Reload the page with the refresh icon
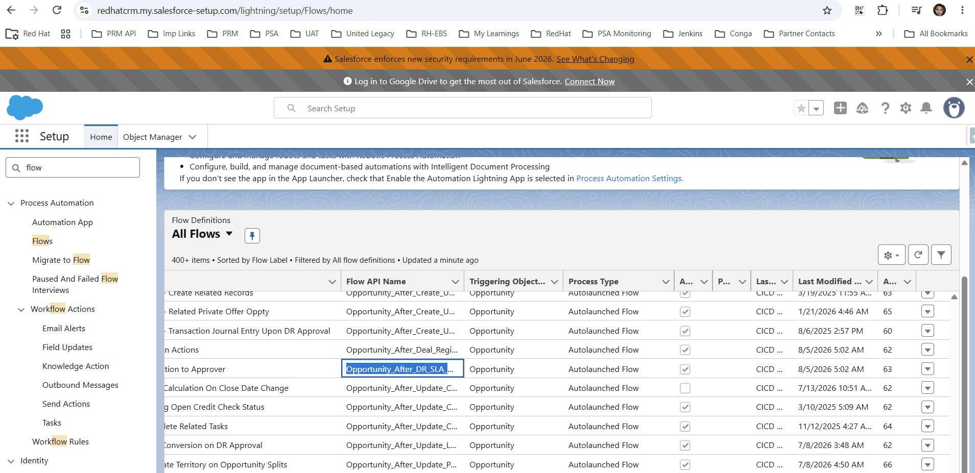The image size is (975, 473). (57, 10)
